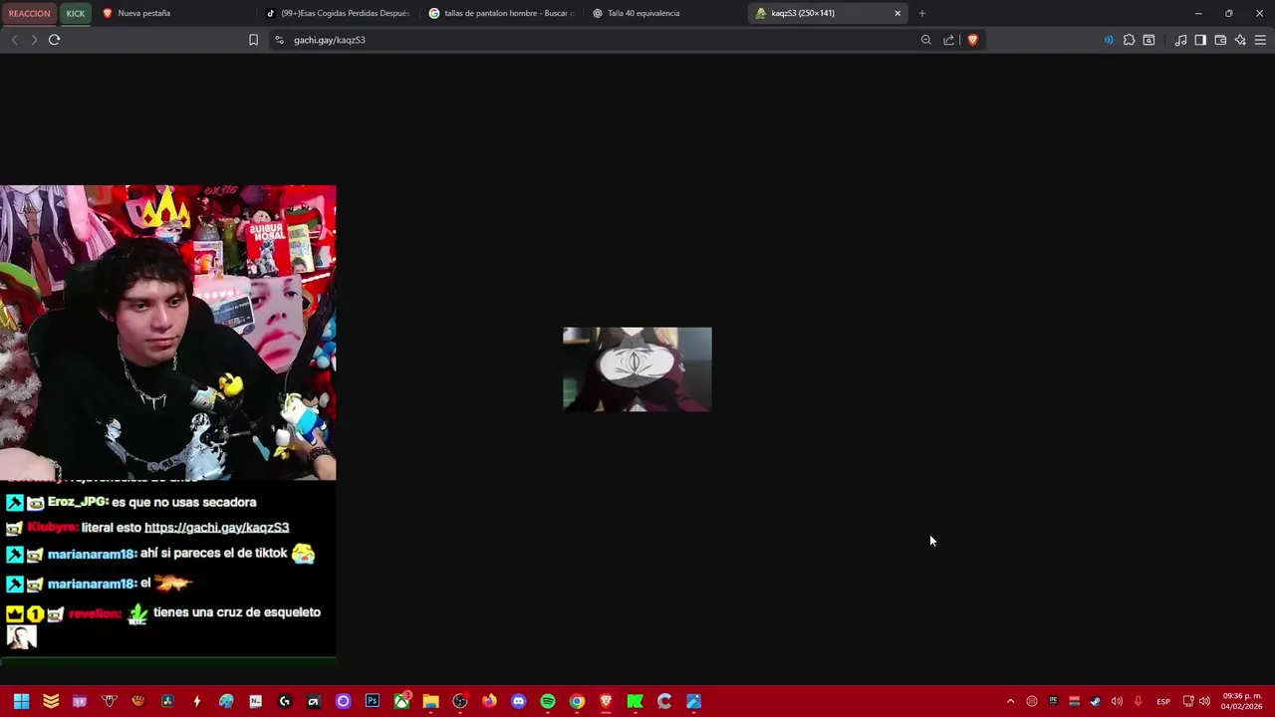Open network status icon in system tray
1275x717 pixels.
pyautogui.click(x=1188, y=701)
